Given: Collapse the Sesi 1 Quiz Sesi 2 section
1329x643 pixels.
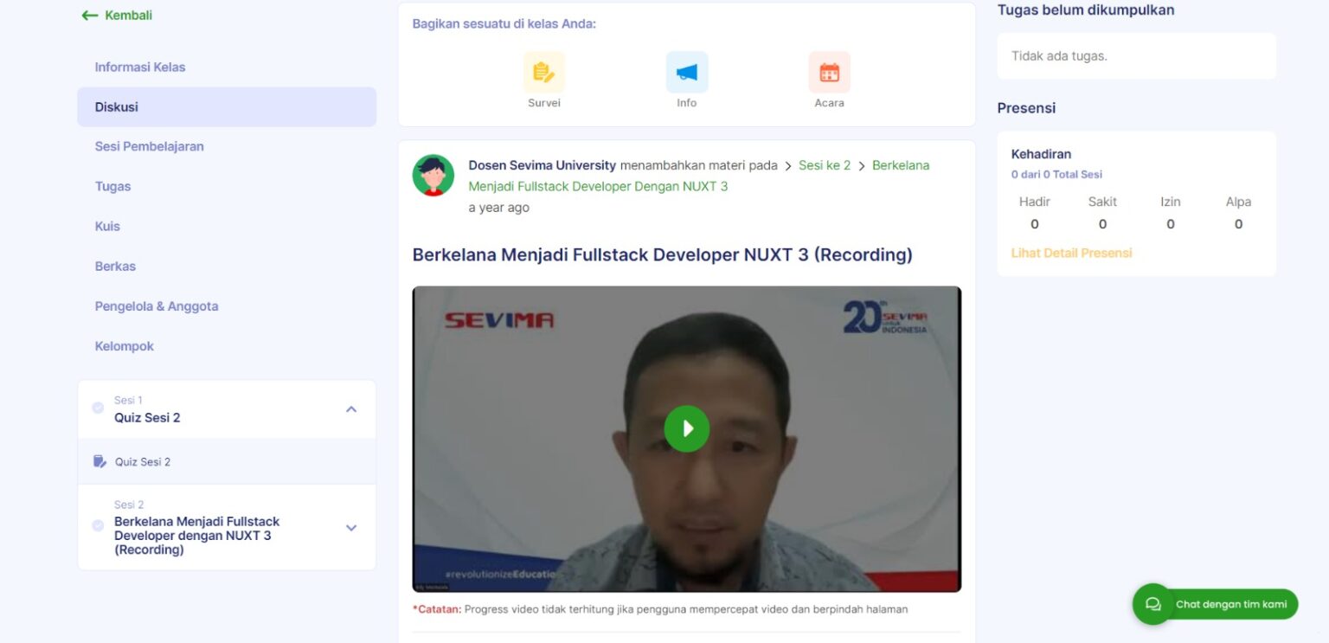Looking at the screenshot, I should [x=350, y=408].
